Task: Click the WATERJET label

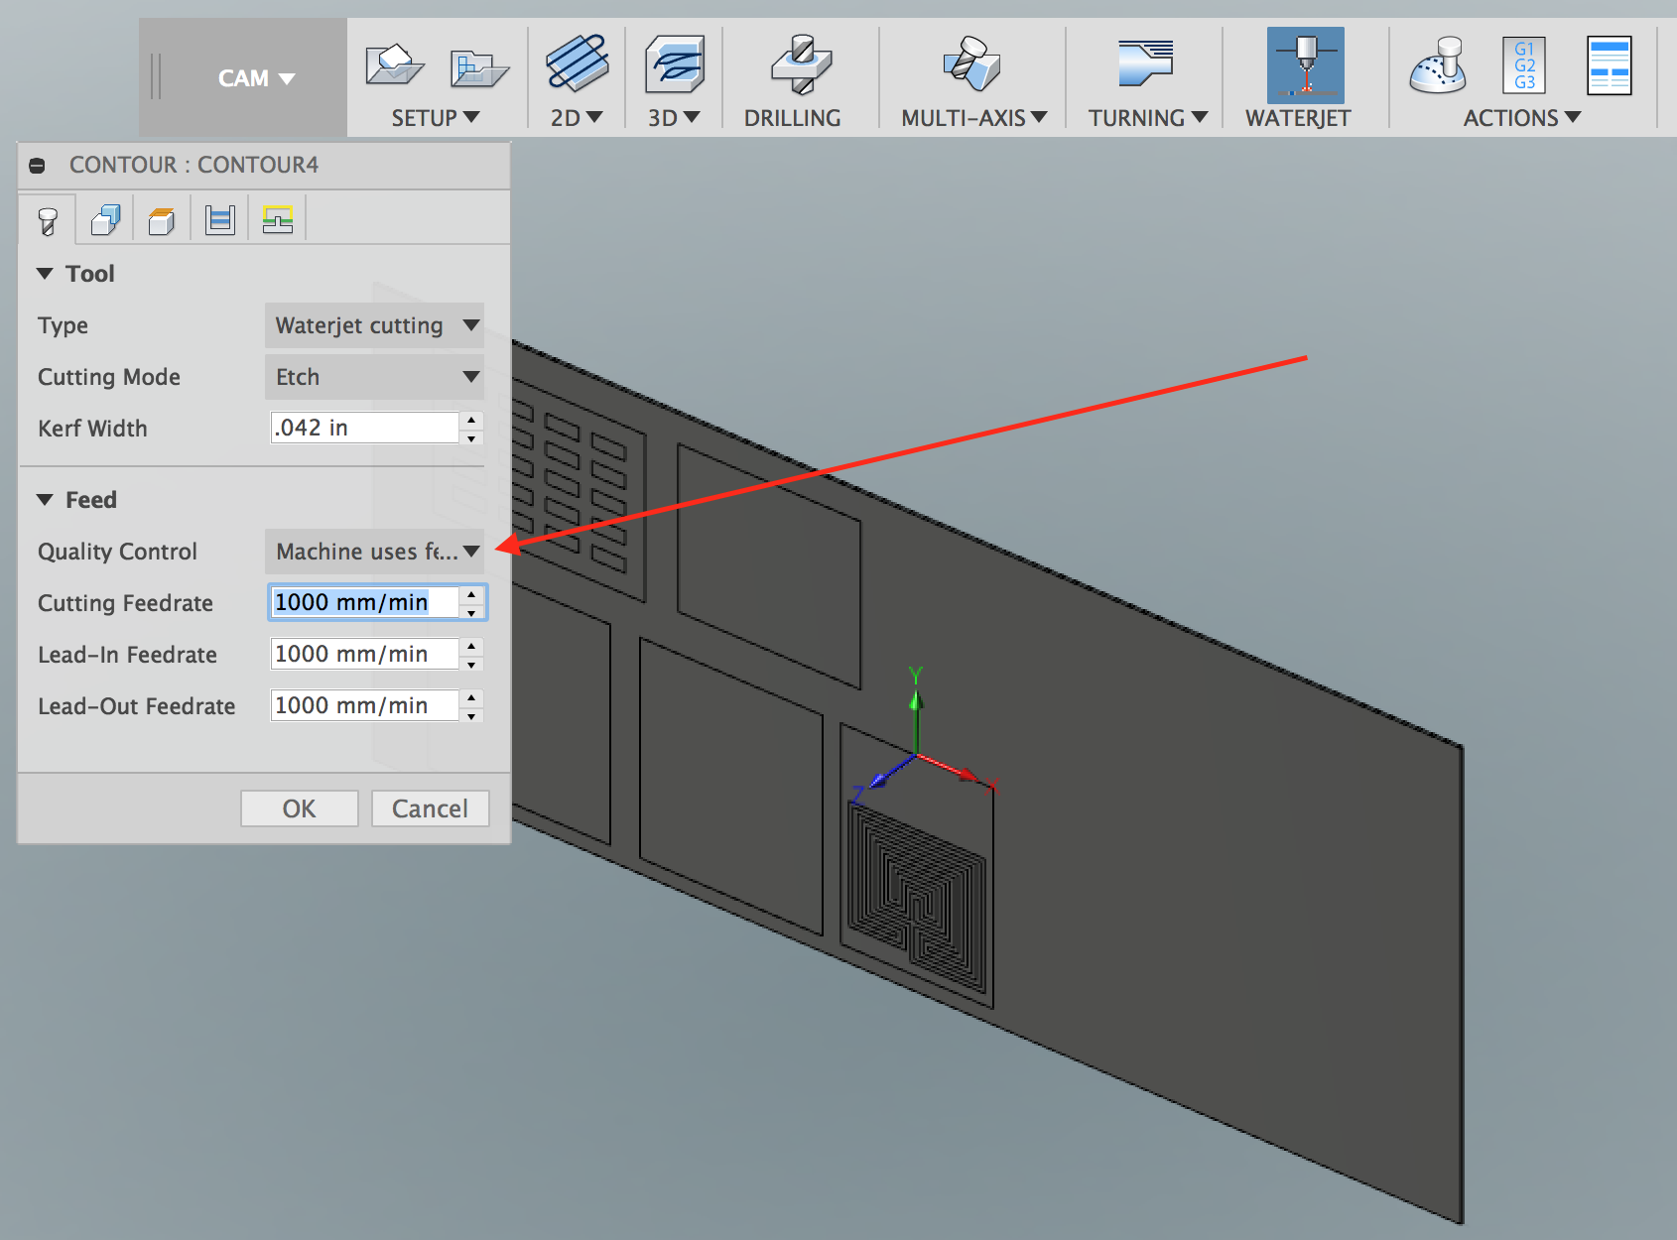Action: pos(1298,118)
